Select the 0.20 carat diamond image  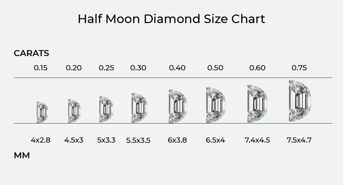tap(74, 111)
